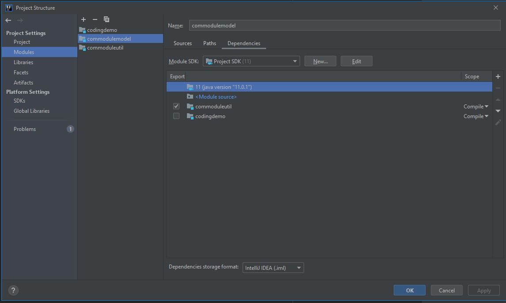Toggle export checkbox for codingdemo
This screenshot has width=506, height=303.
coord(176,115)
